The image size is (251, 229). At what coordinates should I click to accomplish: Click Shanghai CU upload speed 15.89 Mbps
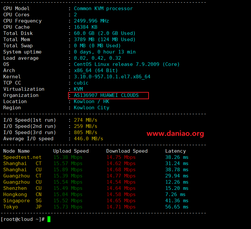pos(68,170)
